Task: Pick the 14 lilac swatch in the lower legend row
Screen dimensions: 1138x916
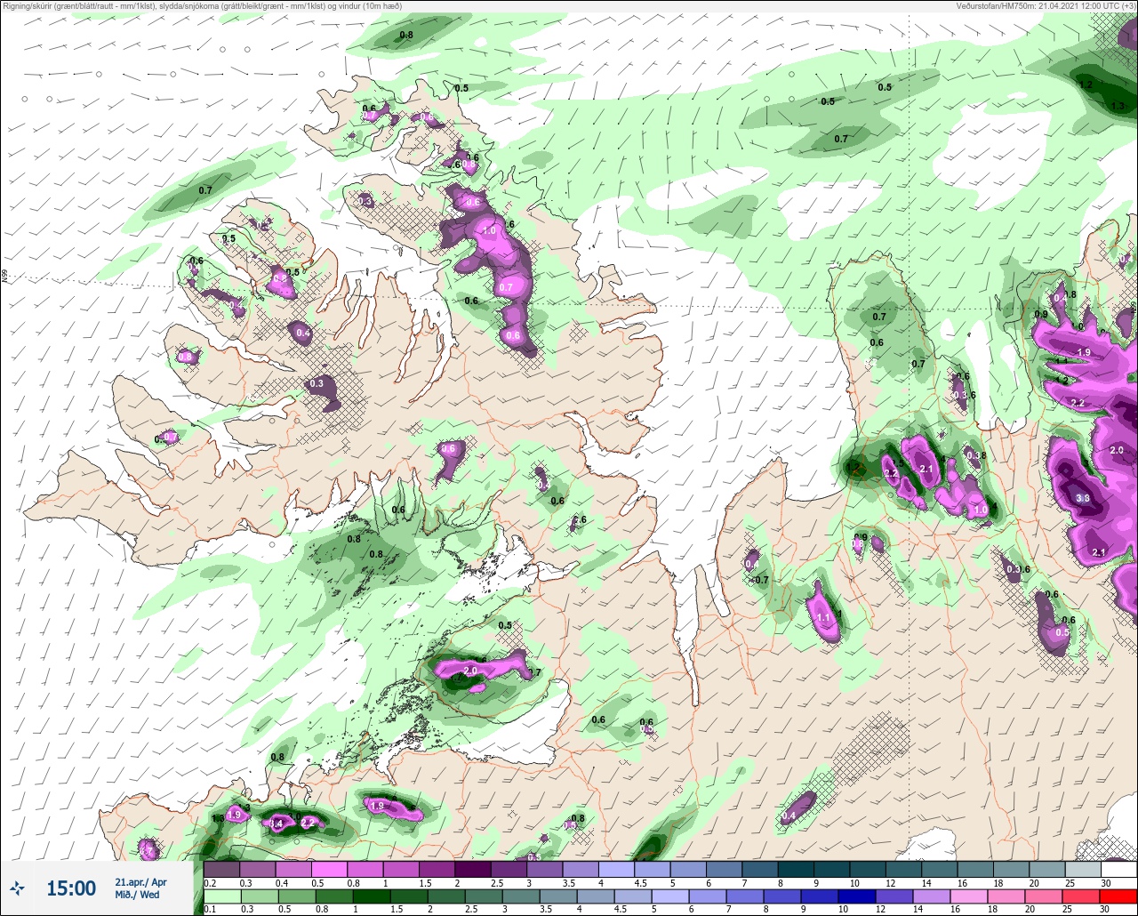Action: pyautogui.click(x=932, y=896)
